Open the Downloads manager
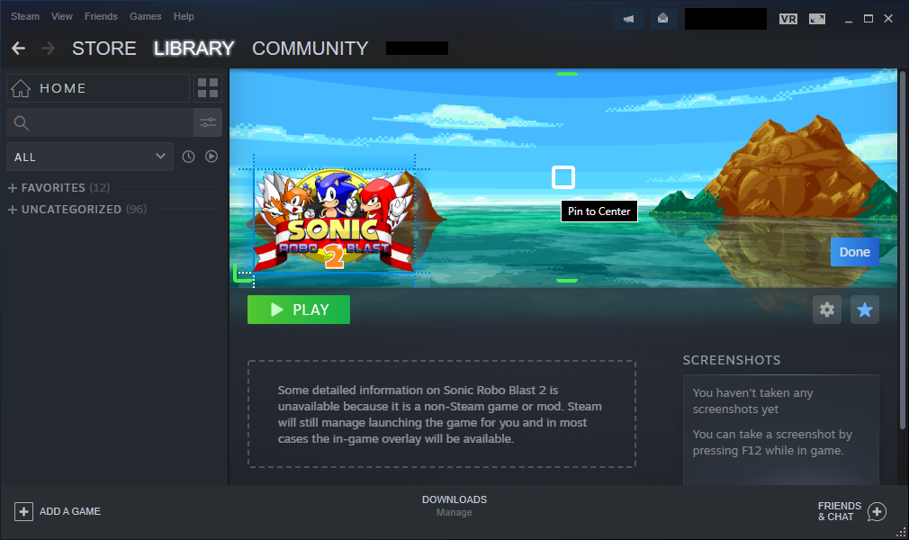Viewport: 909px width, 540px height. coord(454,506)
